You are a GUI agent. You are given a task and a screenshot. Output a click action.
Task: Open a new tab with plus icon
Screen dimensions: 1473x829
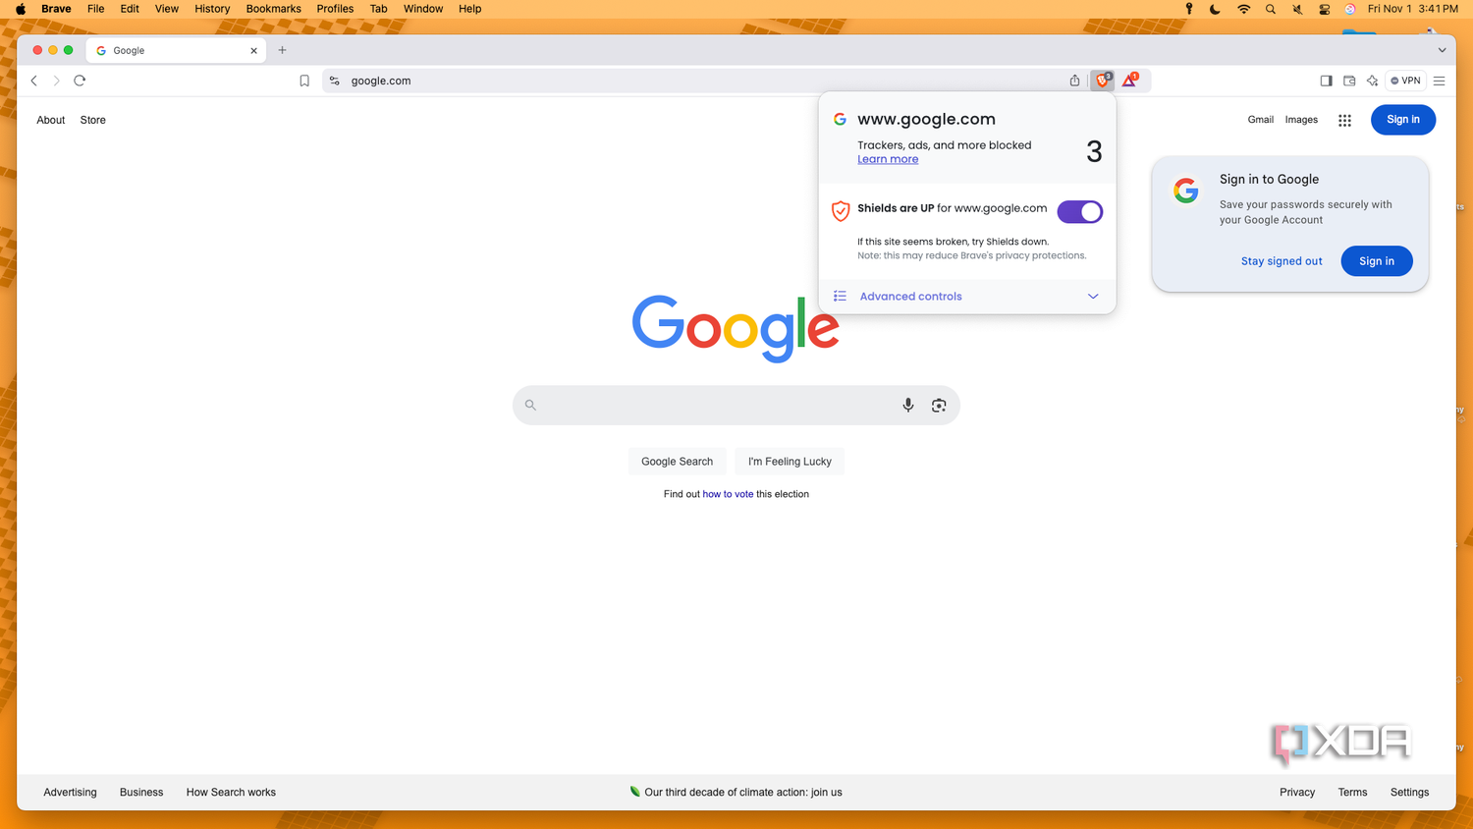pos(282,50)
